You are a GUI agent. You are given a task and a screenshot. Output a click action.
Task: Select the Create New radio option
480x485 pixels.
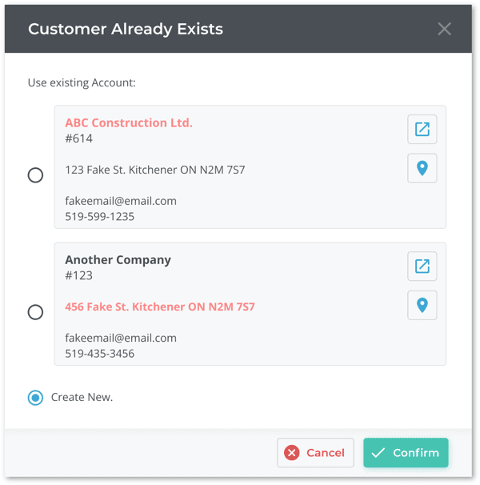35,397
